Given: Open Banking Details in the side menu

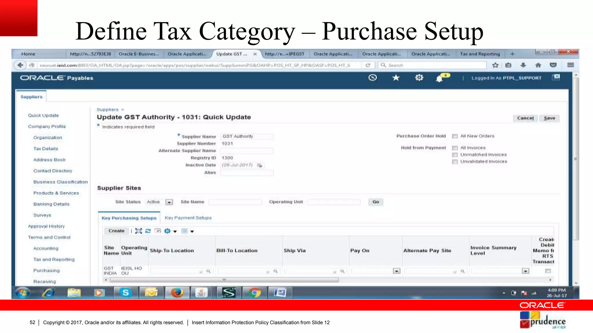Looking at the screenshot, I should pos(51,204).
